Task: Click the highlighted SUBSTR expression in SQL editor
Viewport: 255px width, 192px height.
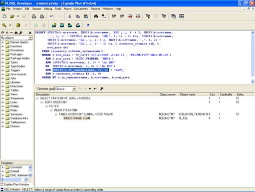Action: pos(81,70)
